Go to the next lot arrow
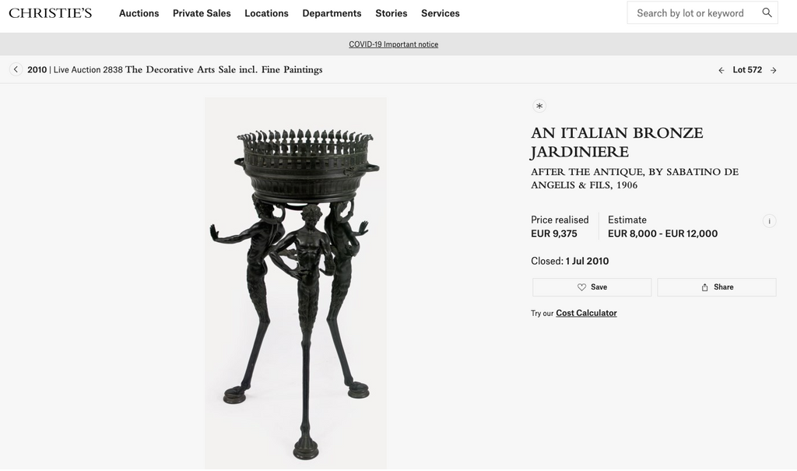This screenshot has width=797, height=471. coord(773,70)
